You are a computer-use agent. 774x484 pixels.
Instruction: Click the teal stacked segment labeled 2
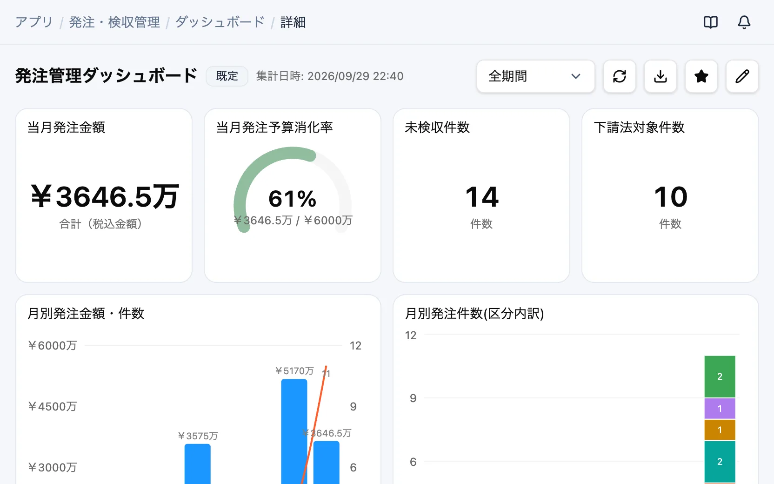[720, 462]
